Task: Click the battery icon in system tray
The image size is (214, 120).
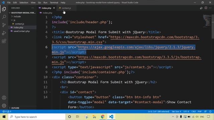Action: [189, 117]
